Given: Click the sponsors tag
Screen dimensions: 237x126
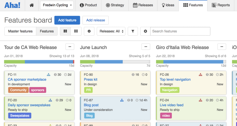Looking at the screenshot, I should point(38,90).
